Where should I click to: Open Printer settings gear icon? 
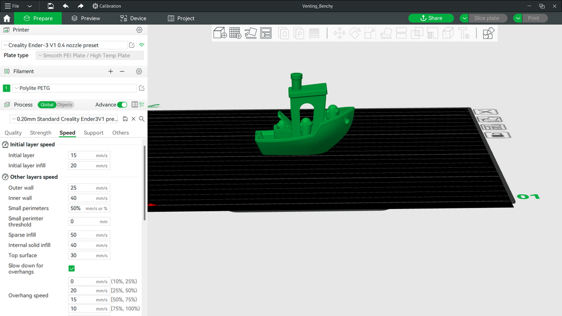[139, 30]
